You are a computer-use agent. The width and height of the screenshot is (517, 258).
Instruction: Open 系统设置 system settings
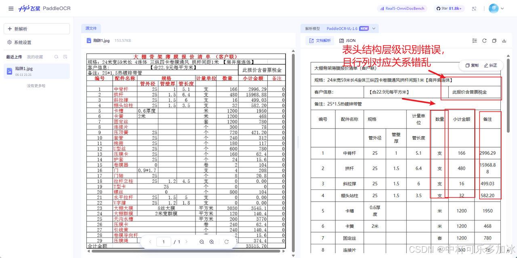[x=19, y=42]
